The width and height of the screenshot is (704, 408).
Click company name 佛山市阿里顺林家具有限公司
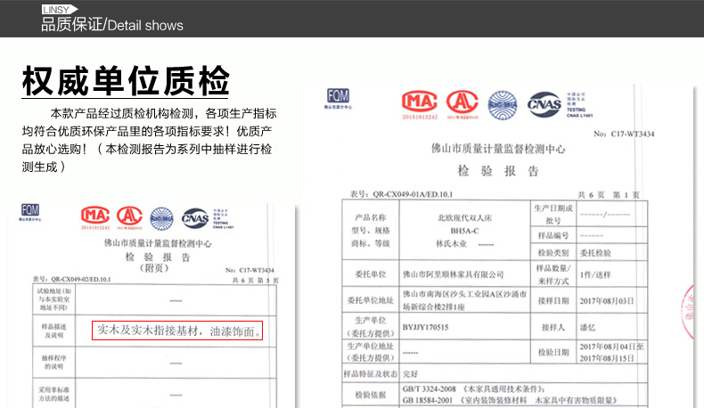(x=453, y=274)
